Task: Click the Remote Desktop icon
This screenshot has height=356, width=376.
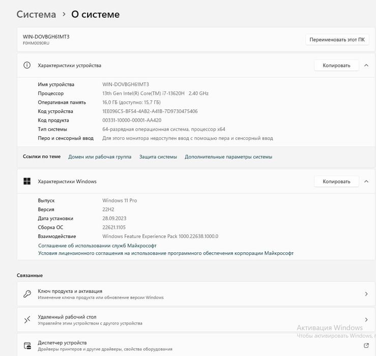Action: tap(27, 319)
